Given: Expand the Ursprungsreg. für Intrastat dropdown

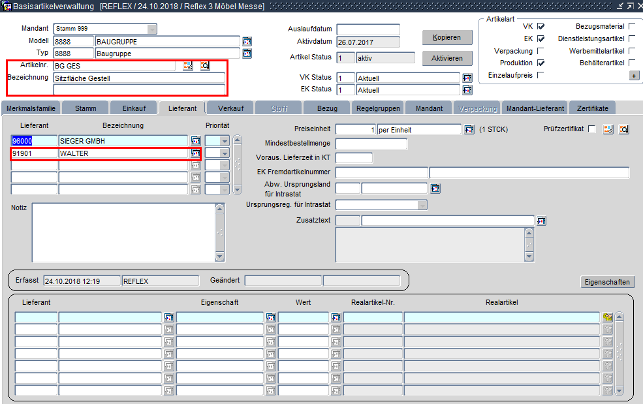Looking at the screenshot, I should click(x=422, y=205).
